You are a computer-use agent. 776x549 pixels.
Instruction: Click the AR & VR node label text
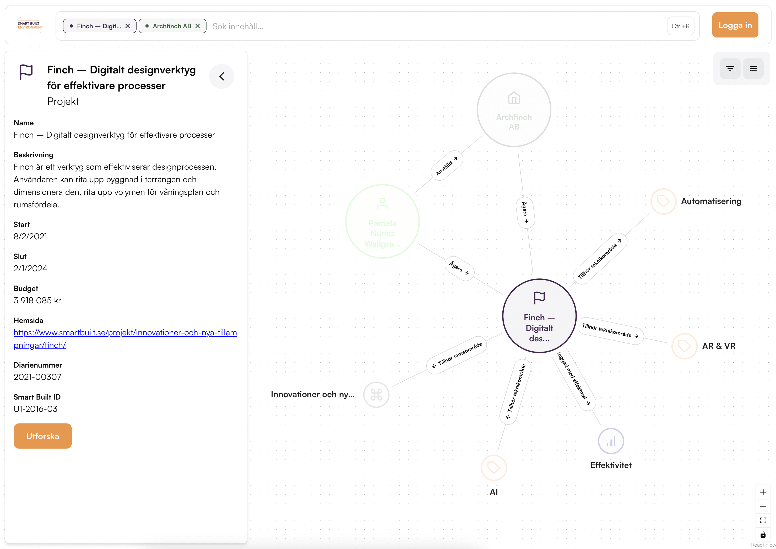coord(719,346)
